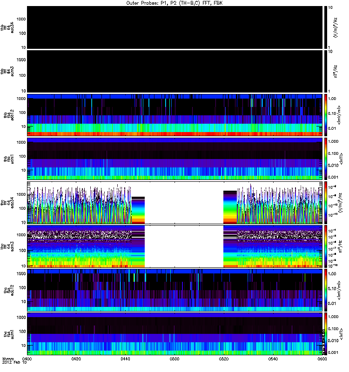Click the color bar of thc fbk edc12 panel
The height and width of the screenshot is (372, 349).
pyautogui.click(x=326, y=290)
